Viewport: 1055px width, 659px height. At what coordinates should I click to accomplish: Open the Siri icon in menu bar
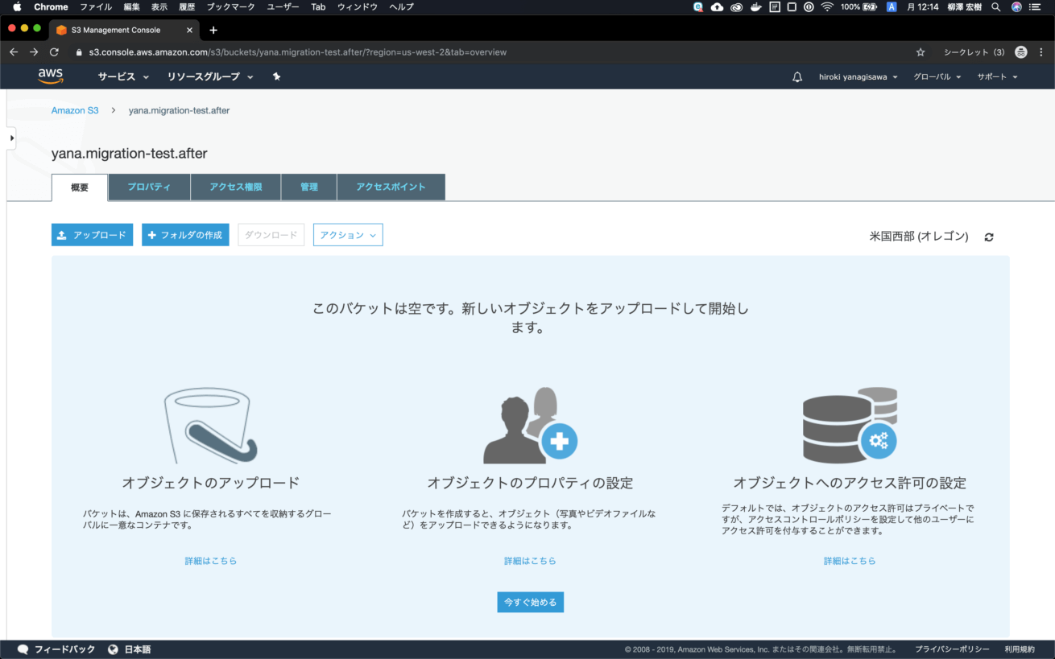1016,6
